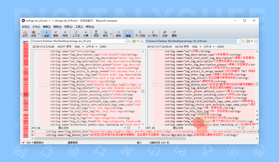Screen dimensions: 279x162
Task: Click the left pane UNIX line-ending label
Action: [x=103, y=47]
